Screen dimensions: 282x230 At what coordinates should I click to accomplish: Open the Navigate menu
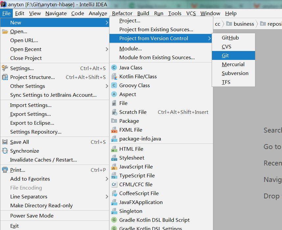(56, 13)
